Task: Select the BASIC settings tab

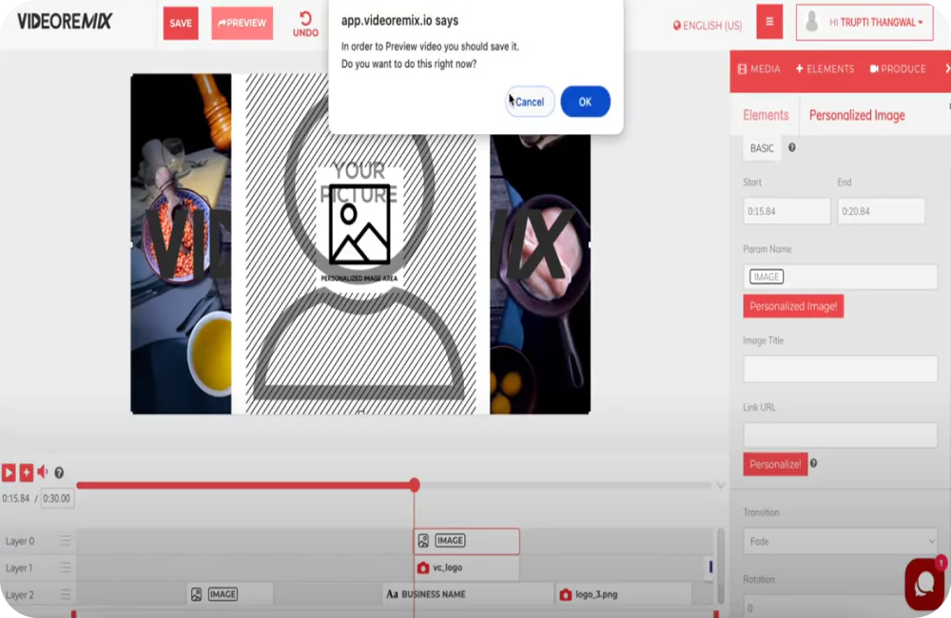Action: pyautogui.click(x=762, y=148)
